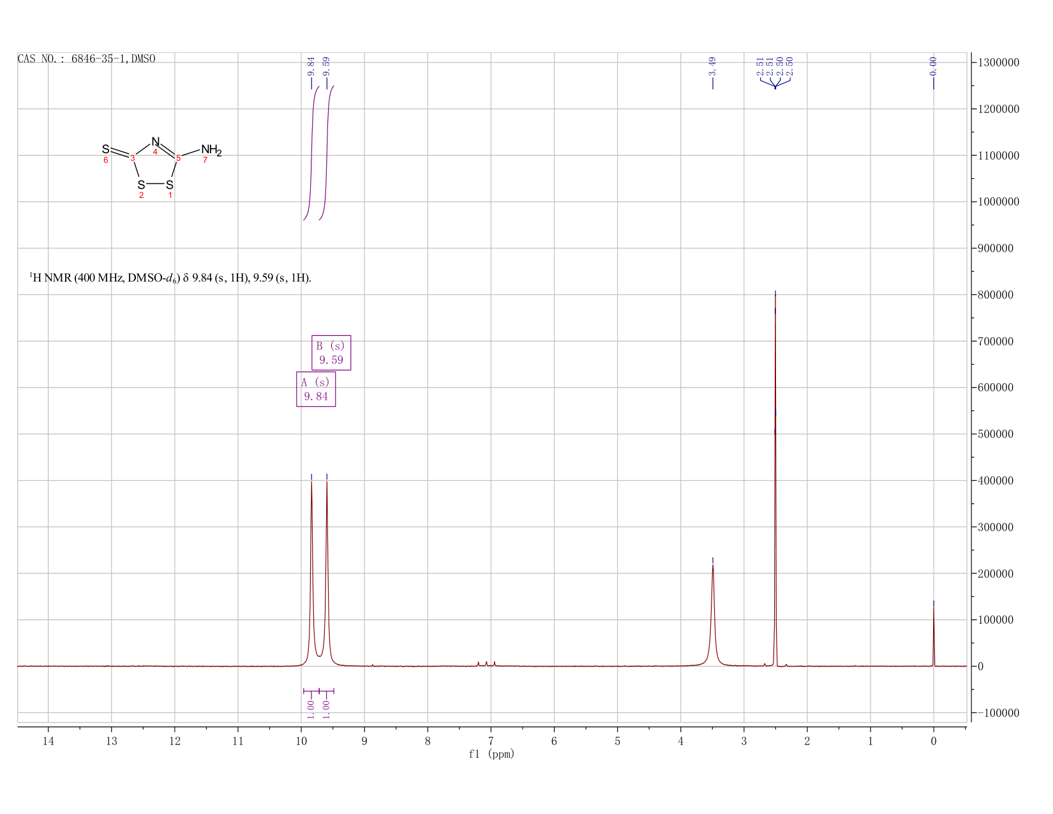
Task: Click the NH2 group in the structure
Action: point(211,151)
